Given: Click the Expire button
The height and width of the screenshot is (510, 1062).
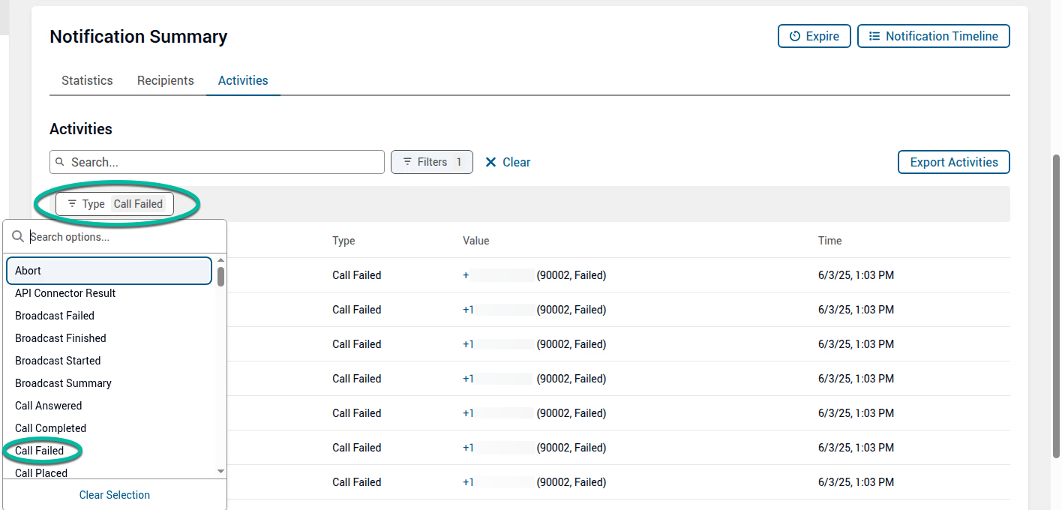Looking at the screenshot, I should click(814, 36).
